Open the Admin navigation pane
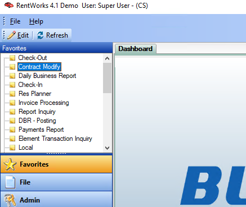The image size is (246, 207). coord(56,199)
